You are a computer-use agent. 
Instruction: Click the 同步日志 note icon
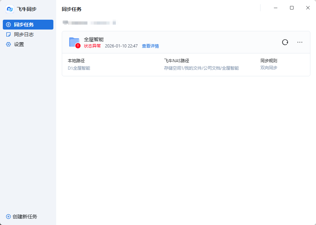tap(8, 34)
